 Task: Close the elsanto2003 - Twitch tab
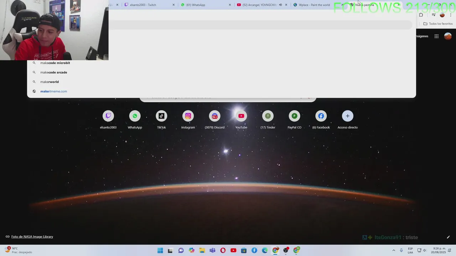[173, 5]
